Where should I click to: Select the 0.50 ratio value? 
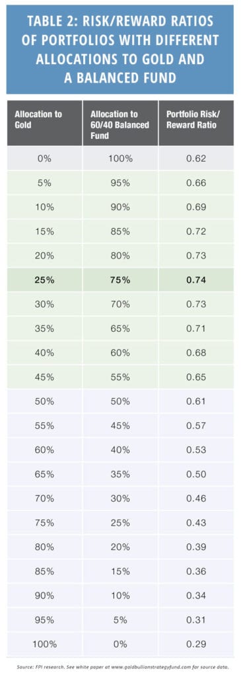coord(196,474)
